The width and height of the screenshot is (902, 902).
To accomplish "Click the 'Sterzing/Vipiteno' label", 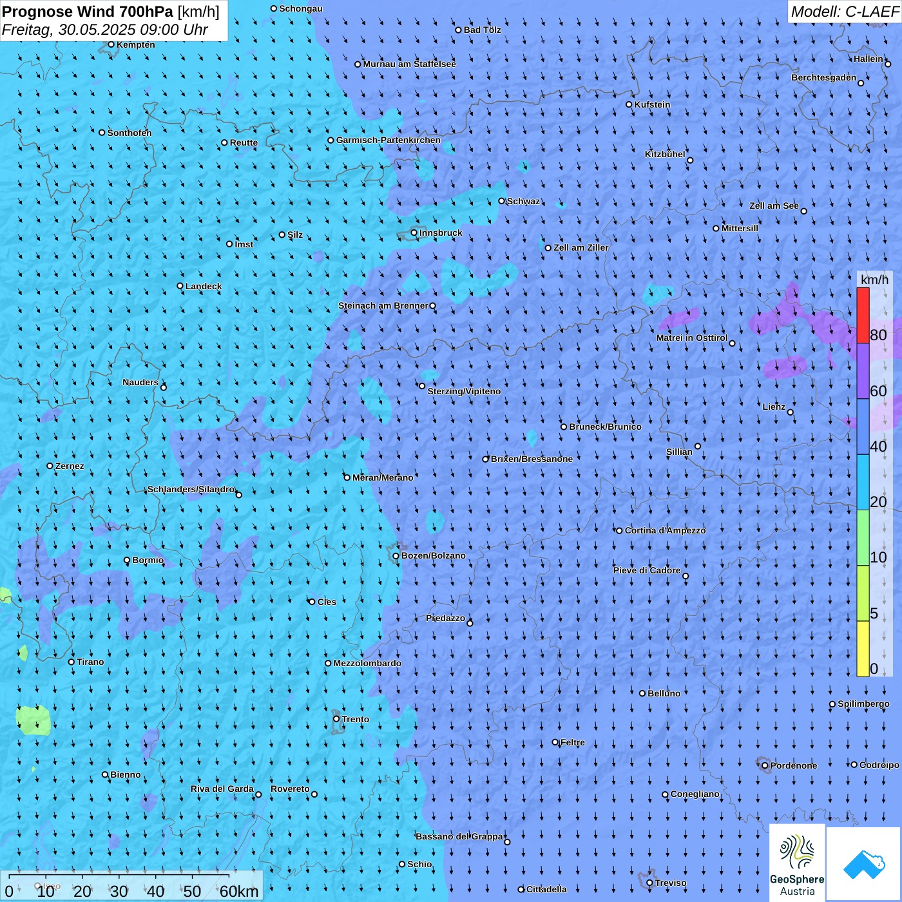I will click(x=464, y=391).
